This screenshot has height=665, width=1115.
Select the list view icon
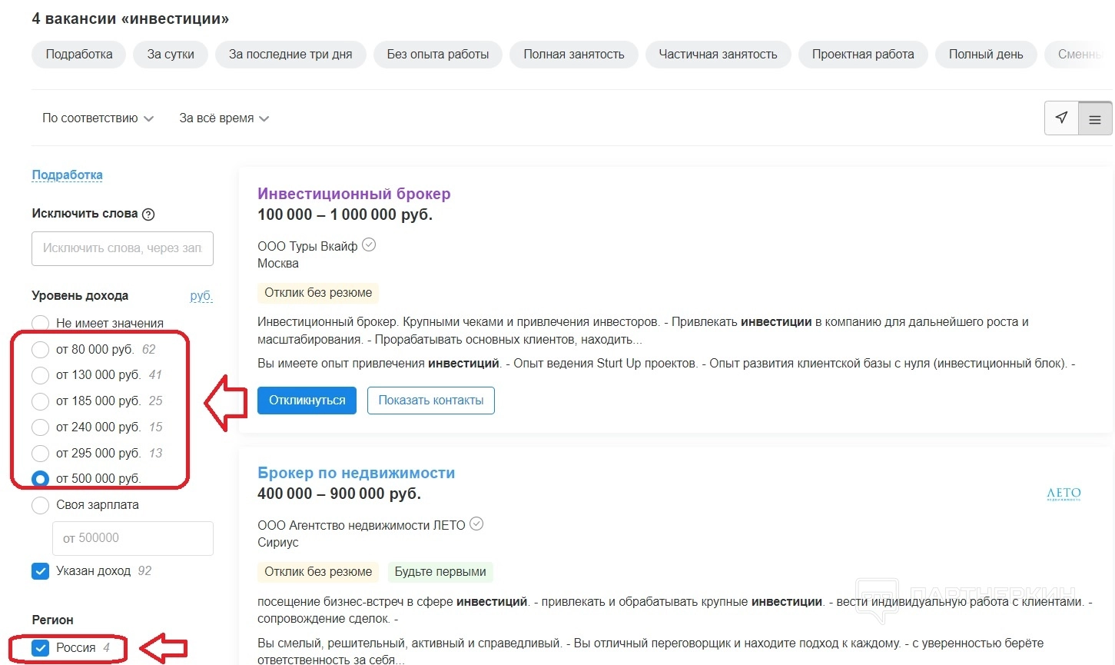(1095, 119)
